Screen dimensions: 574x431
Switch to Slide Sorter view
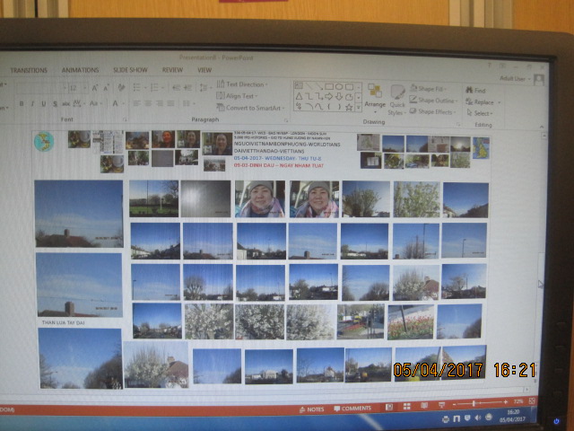(x=406, y=406)
